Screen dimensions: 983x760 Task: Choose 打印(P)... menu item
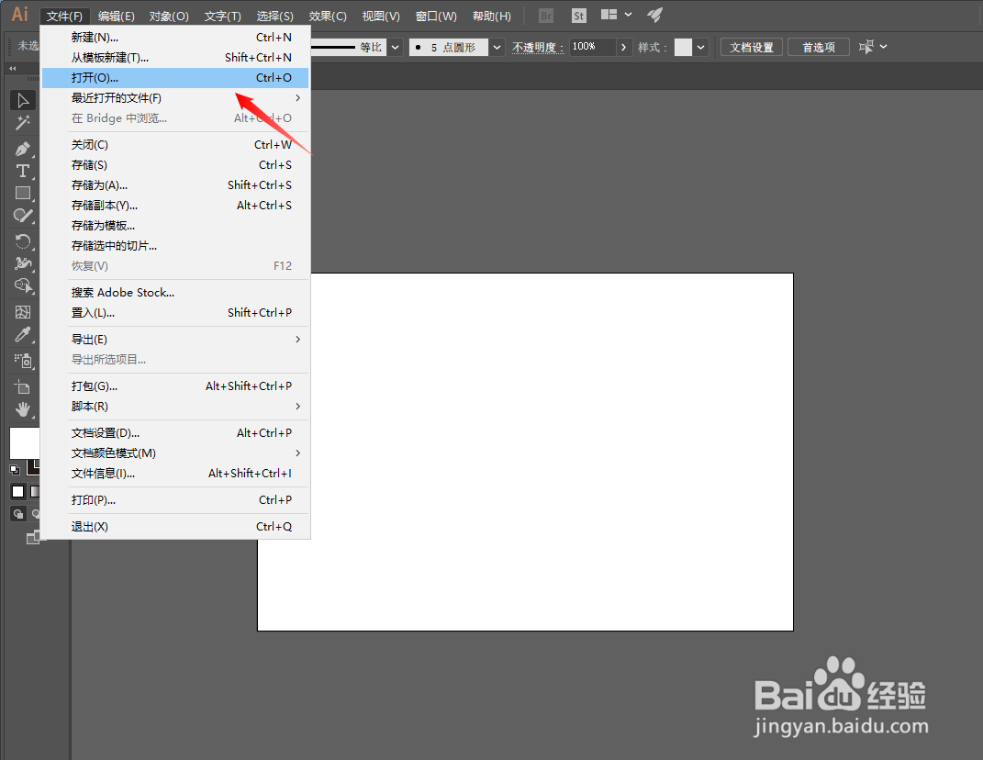(x=175, y=499)
